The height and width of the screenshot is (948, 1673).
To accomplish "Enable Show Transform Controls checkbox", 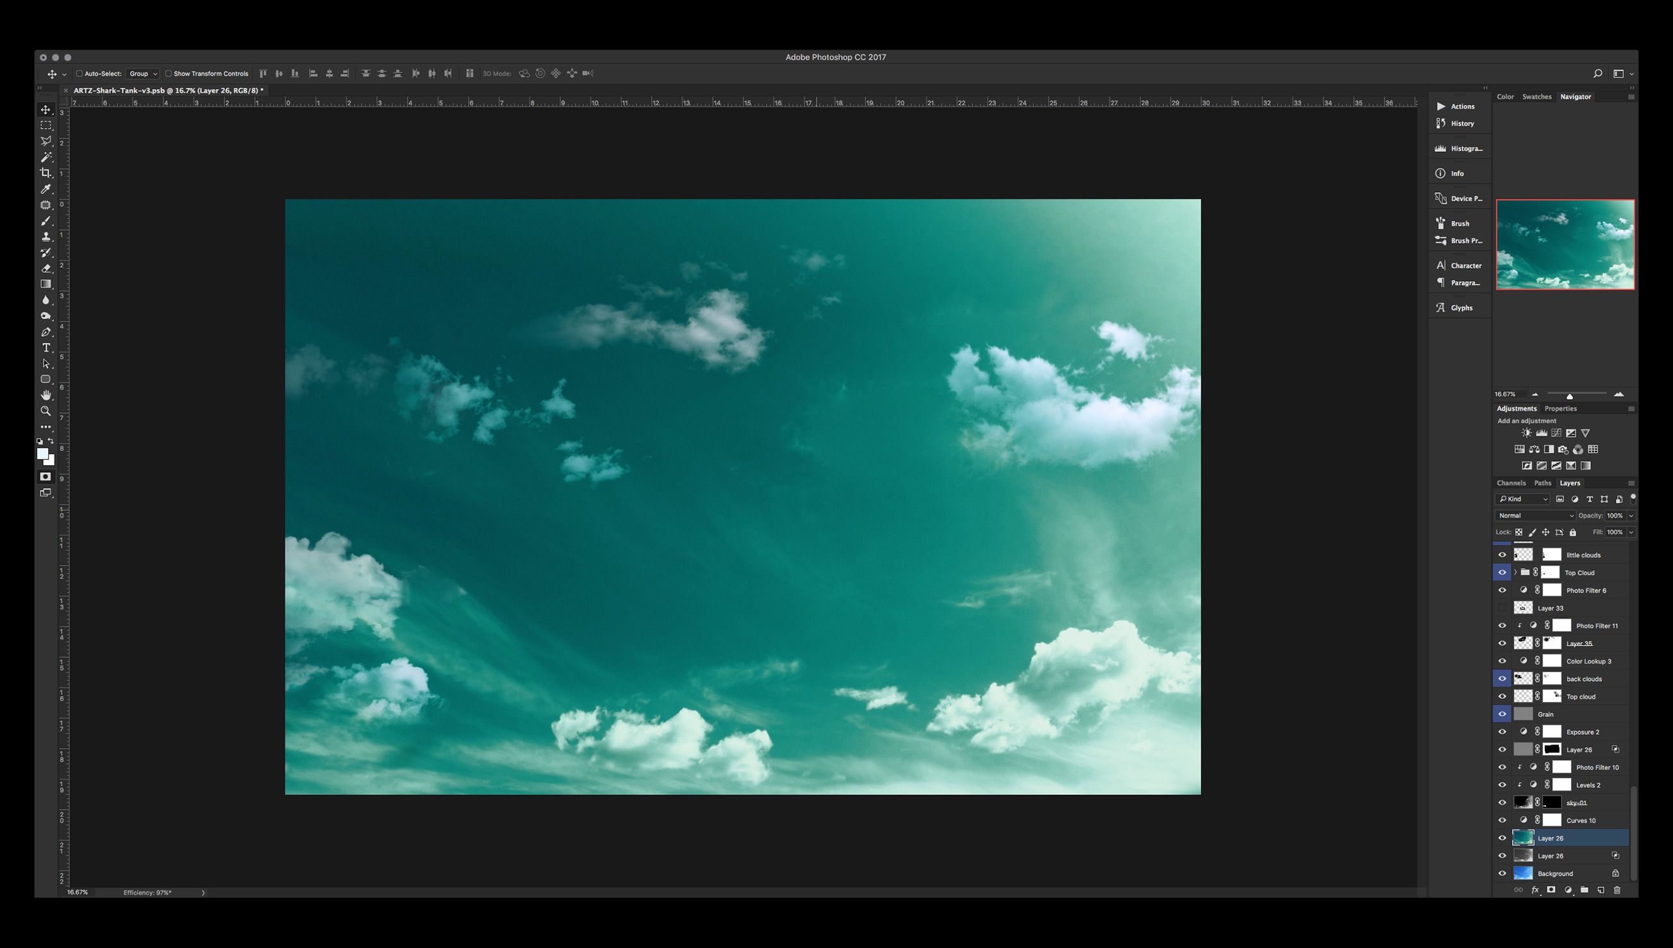I will point(168,74).
